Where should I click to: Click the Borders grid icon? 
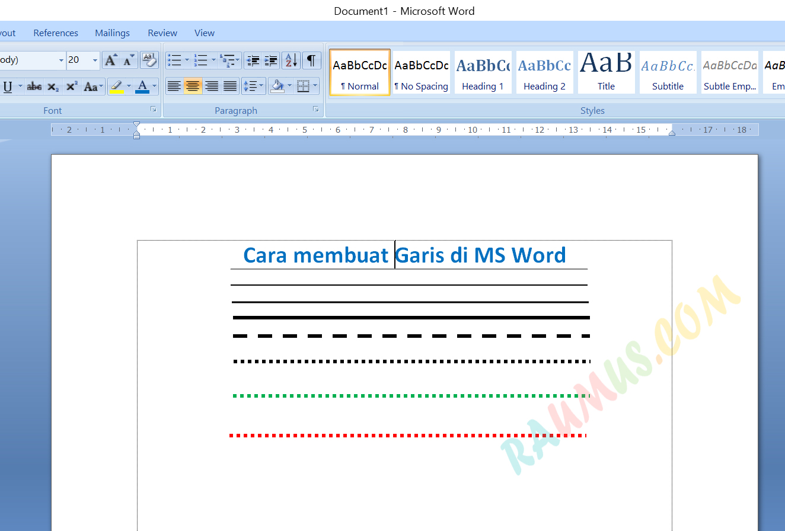click(304, 87)
